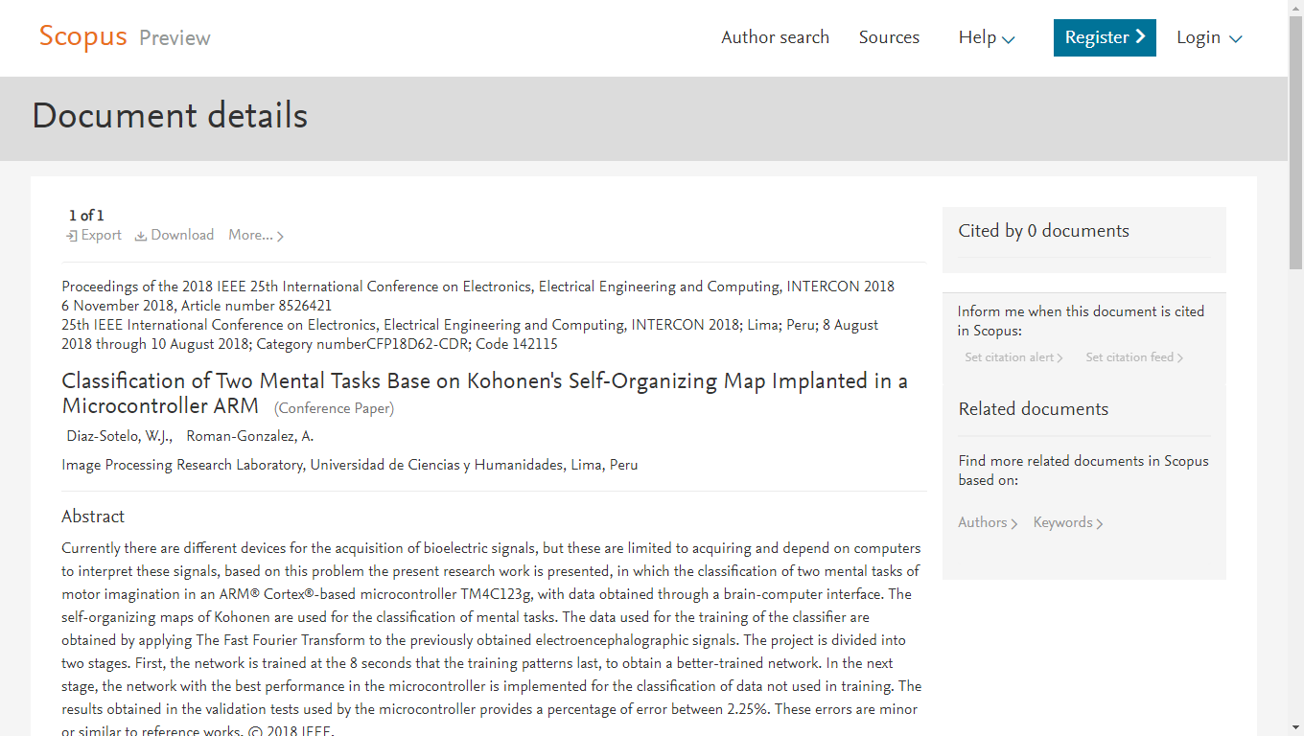Click the vertical scrollbar thumb
Viewport: 1304px width, 736px height.
1295,143
